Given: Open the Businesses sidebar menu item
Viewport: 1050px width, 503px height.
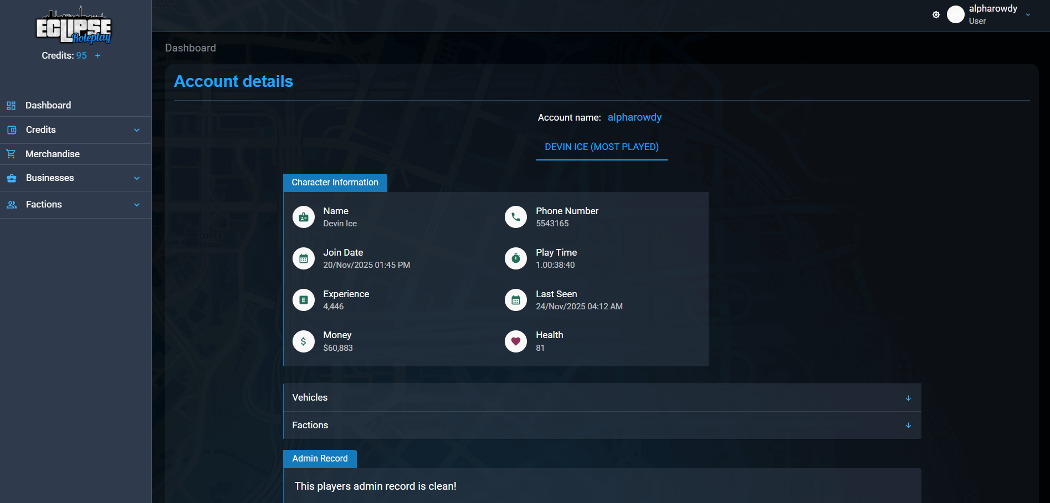Looking at the screenshot, I should pos(75,178).
